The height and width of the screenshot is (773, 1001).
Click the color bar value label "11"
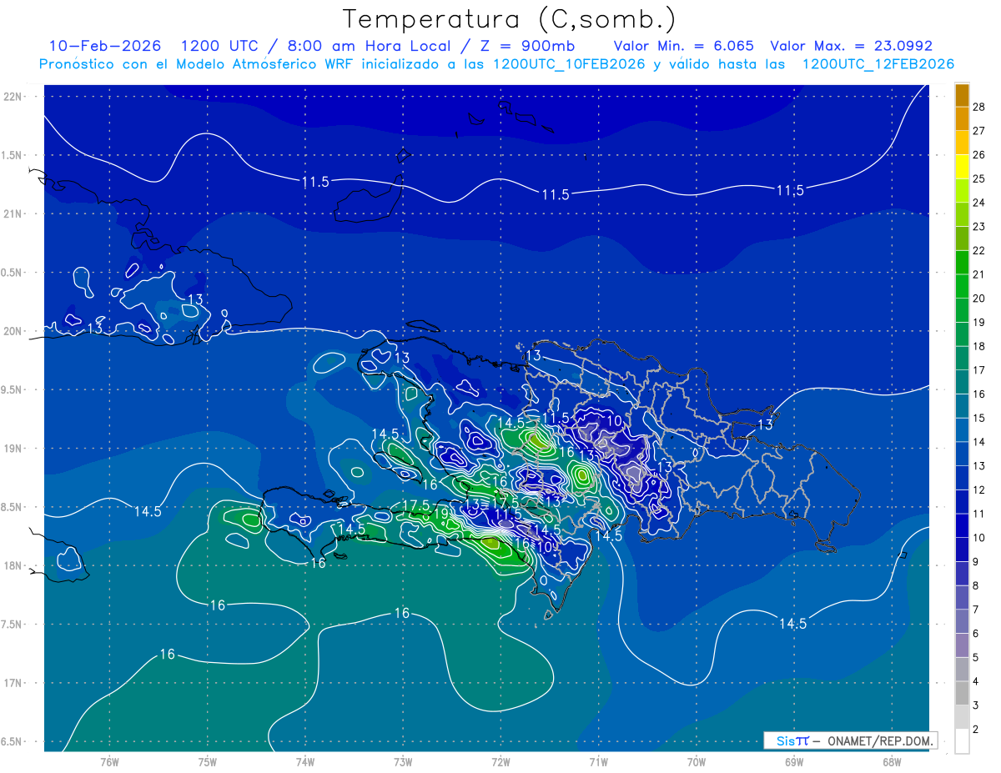979,514
